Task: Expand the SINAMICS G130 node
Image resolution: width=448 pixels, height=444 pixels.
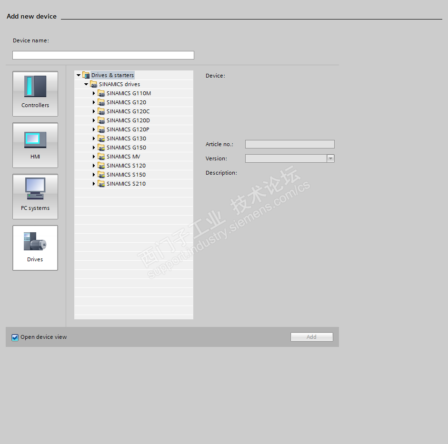Action: (94, 138)
